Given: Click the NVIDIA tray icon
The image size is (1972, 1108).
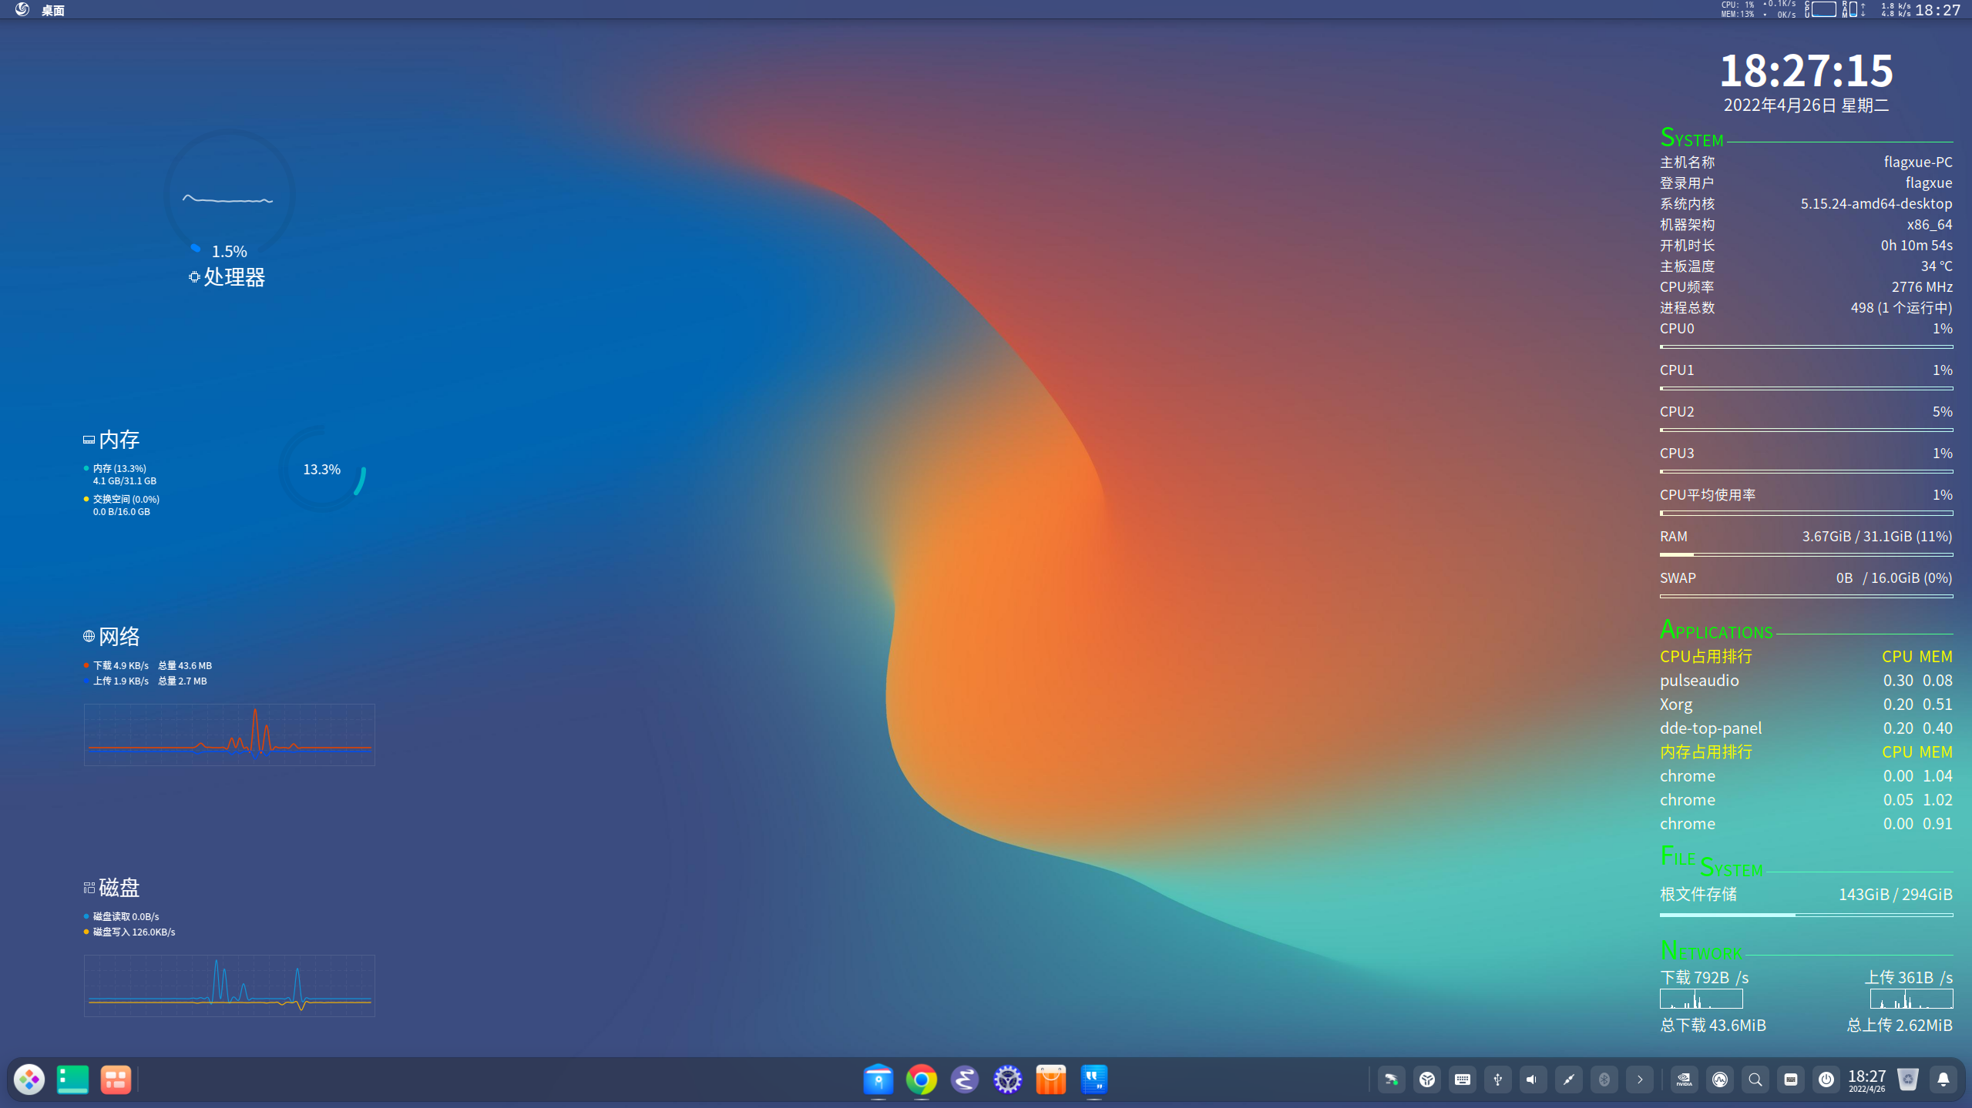Looking at the screenshot, I should [1685, 1080].
